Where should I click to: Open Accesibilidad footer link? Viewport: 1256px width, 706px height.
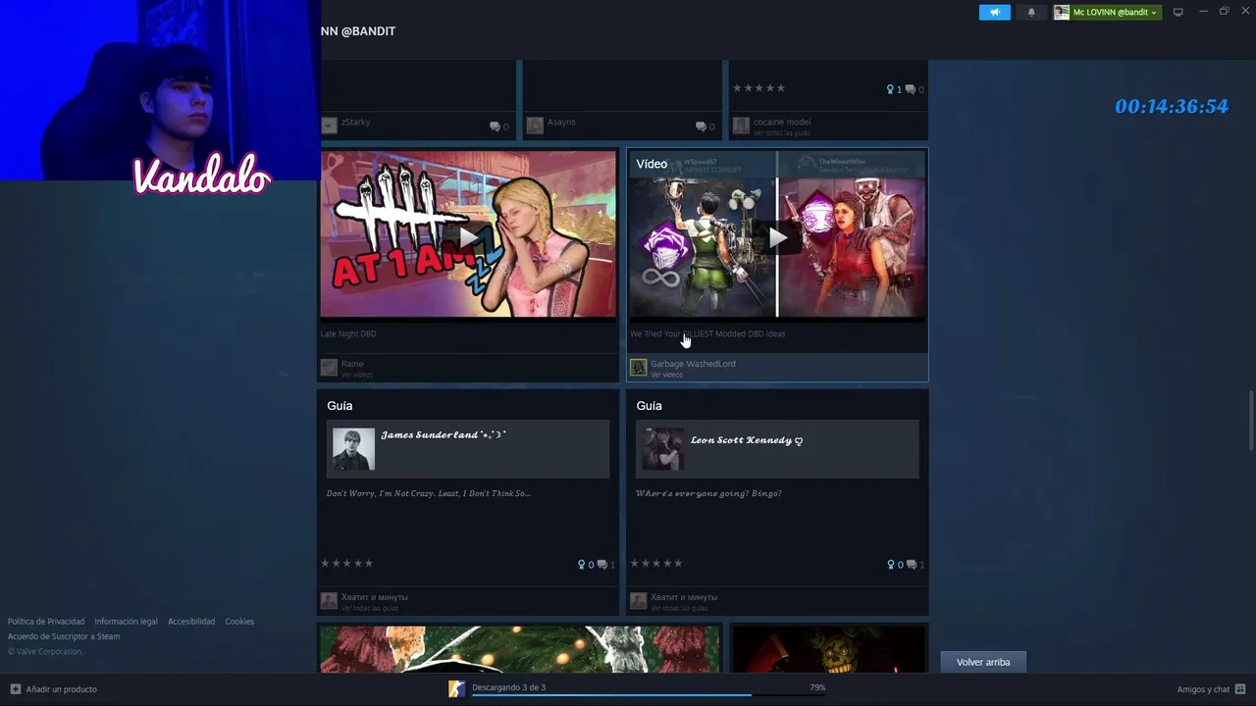tap(191, 622)
